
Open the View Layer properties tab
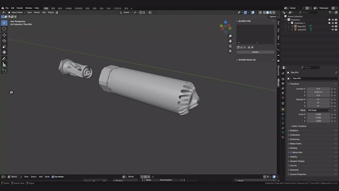[x=283, y=88]
